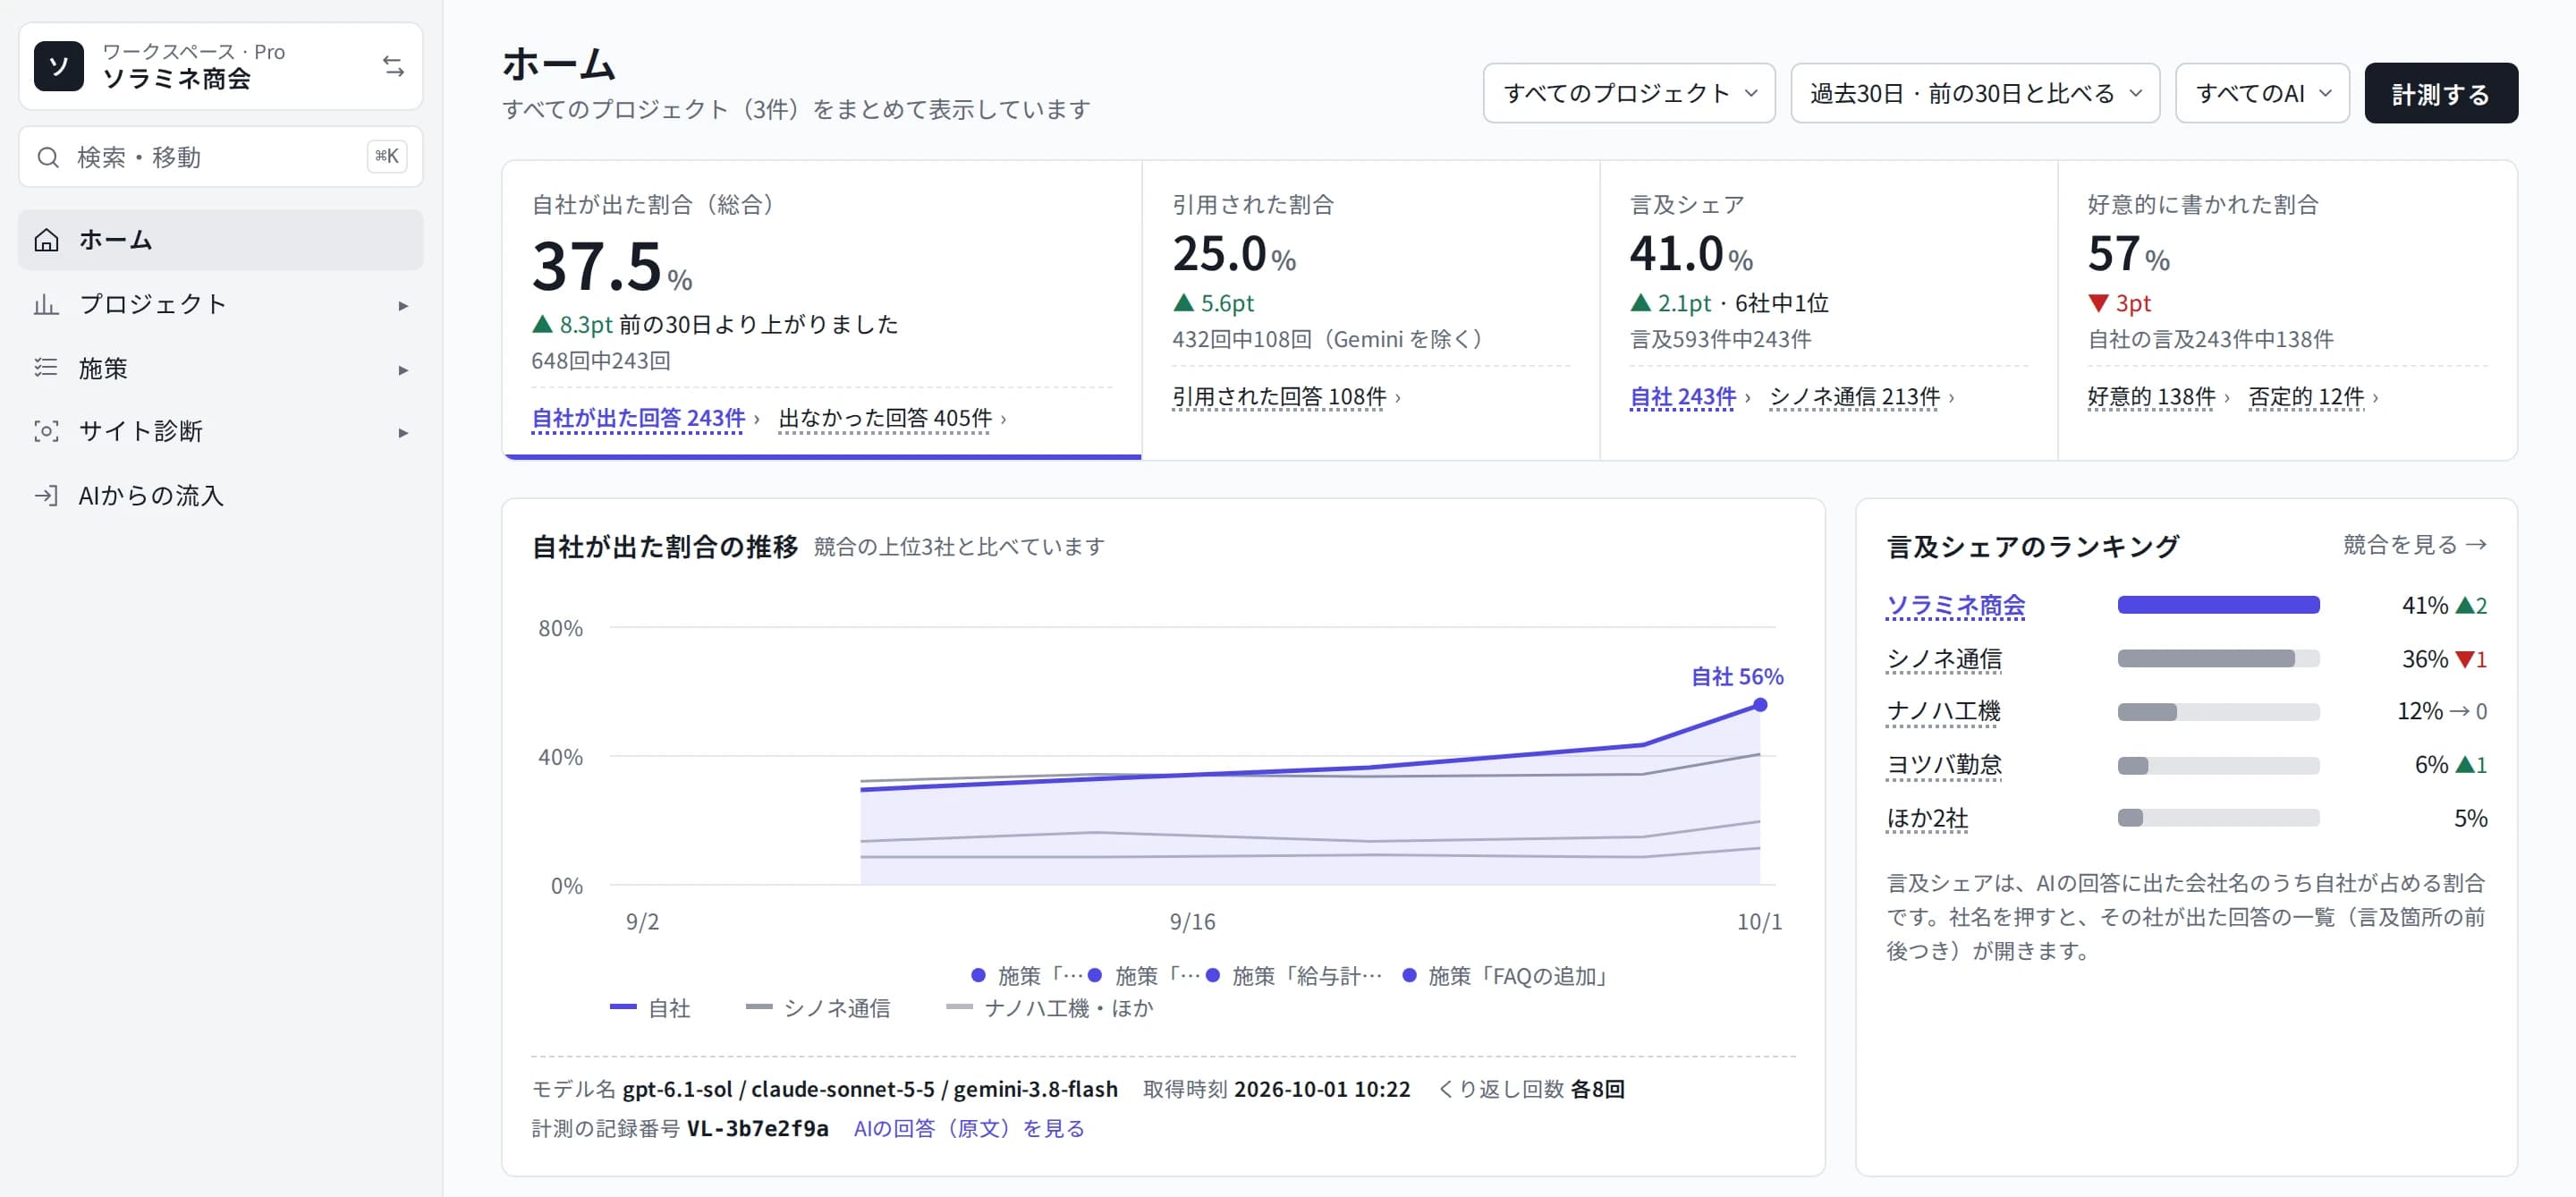This screenshot has width=2576, height=1197.
Task: Click the ホーム house icon
Action: [x=46, y=240]
